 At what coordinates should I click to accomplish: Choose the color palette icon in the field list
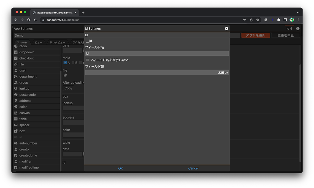[16, 107]
